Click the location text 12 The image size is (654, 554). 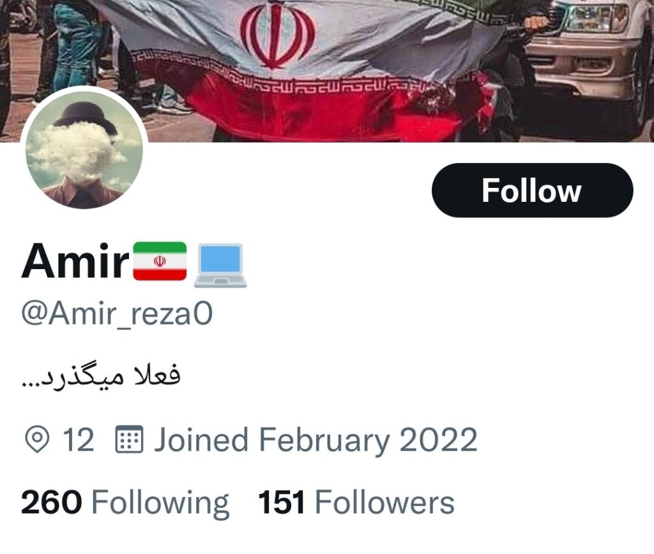tap(78, 440)
